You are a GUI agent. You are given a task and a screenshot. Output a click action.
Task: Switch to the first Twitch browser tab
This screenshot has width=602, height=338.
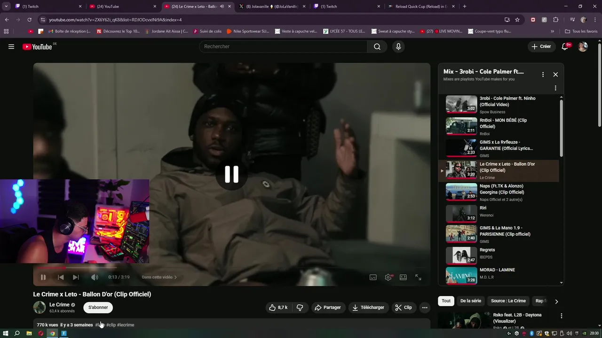tap(47, 7)
